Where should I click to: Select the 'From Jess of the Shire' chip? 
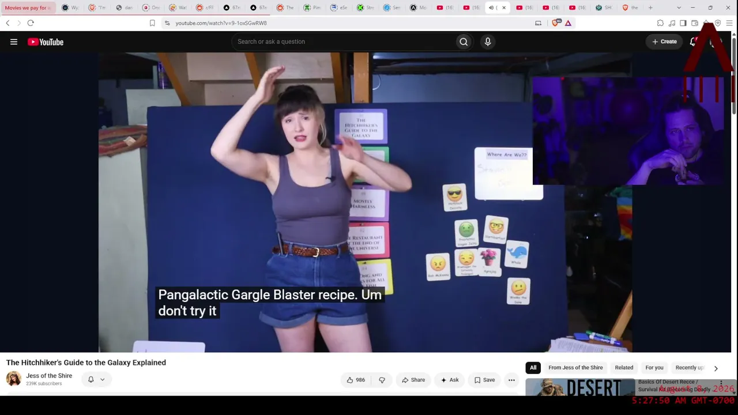575,368
